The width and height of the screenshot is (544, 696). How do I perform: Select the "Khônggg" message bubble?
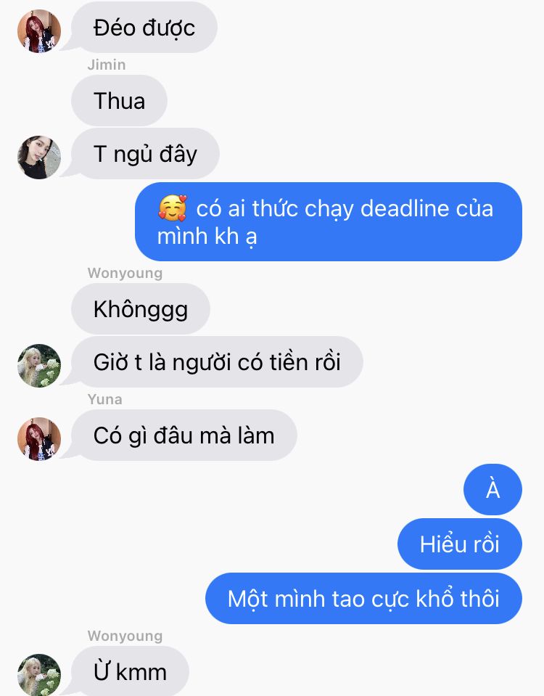[141, 309]
